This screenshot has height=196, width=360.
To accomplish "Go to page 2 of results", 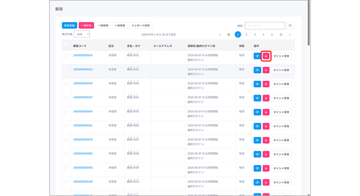I will pos(246,34).
